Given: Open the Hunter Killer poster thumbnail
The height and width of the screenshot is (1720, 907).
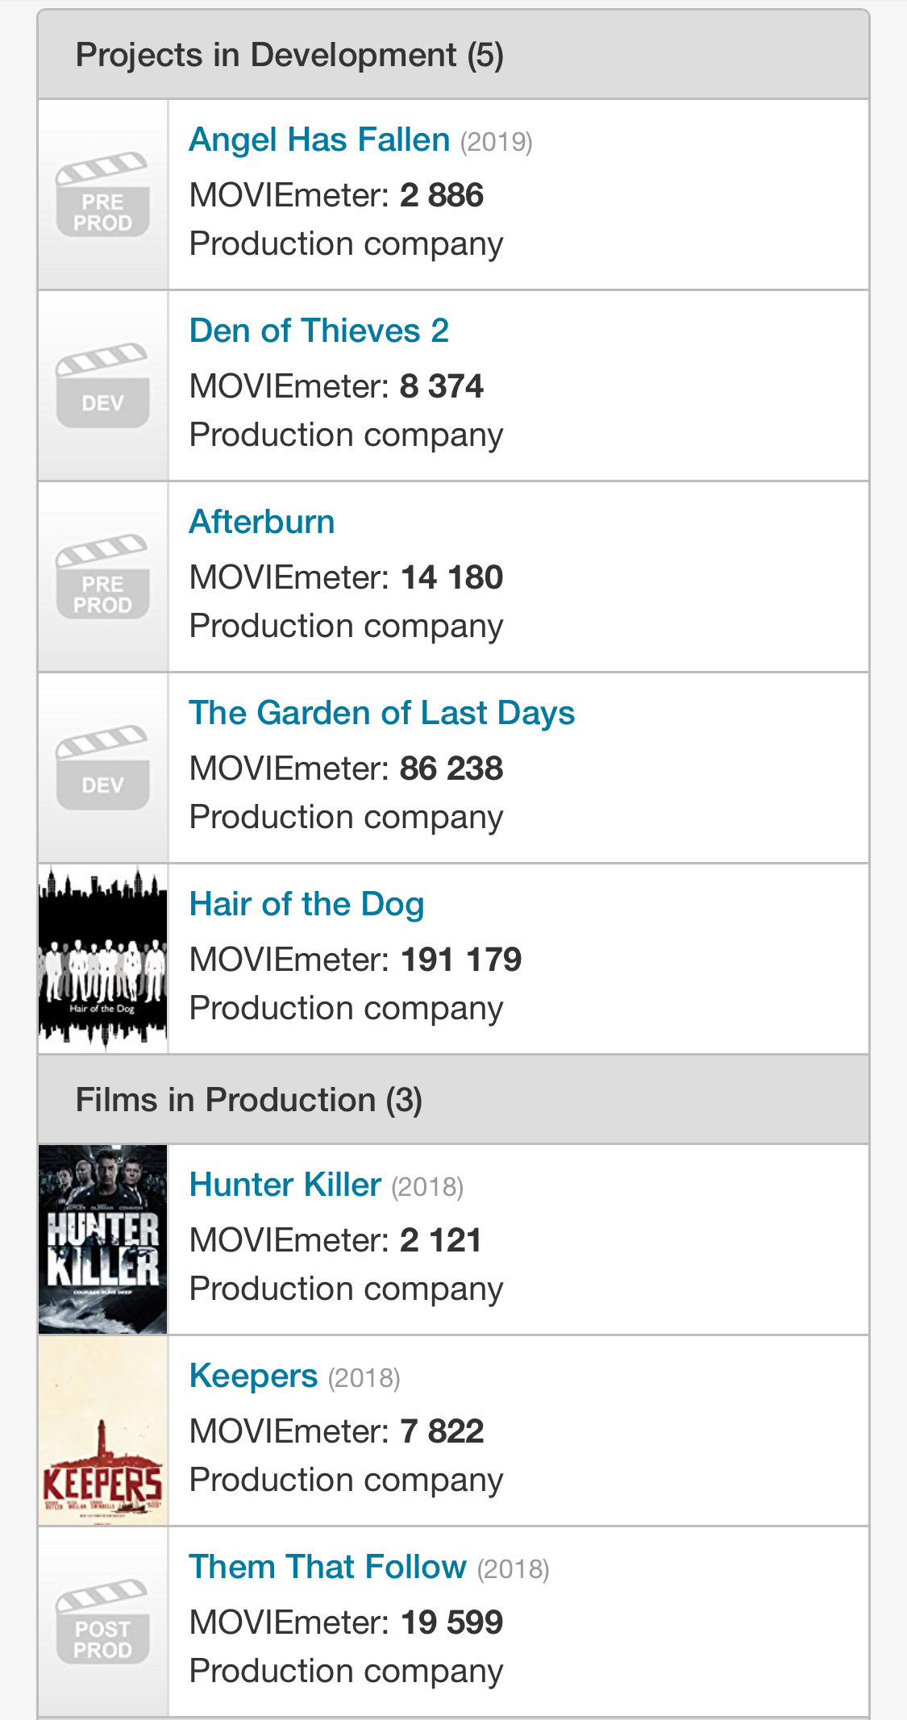Looking at the screenshot, I should [102, 1239].
